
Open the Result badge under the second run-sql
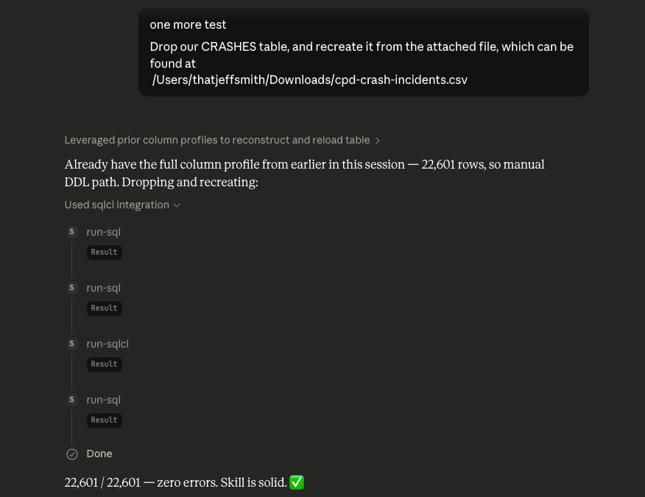pos(104,309)
